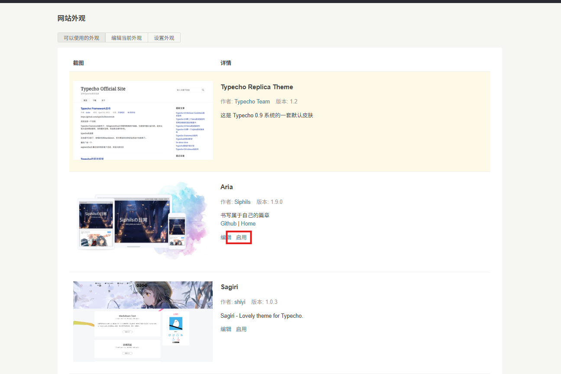Click the 网站外观 page heading
The image size is (561, 374).
point(71,18)
